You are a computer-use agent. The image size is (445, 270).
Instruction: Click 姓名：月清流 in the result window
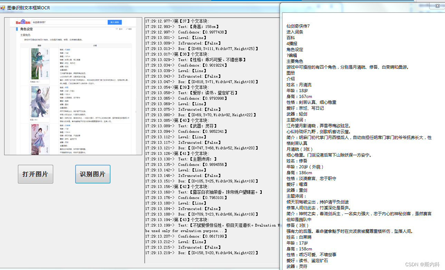click(299, 85)
